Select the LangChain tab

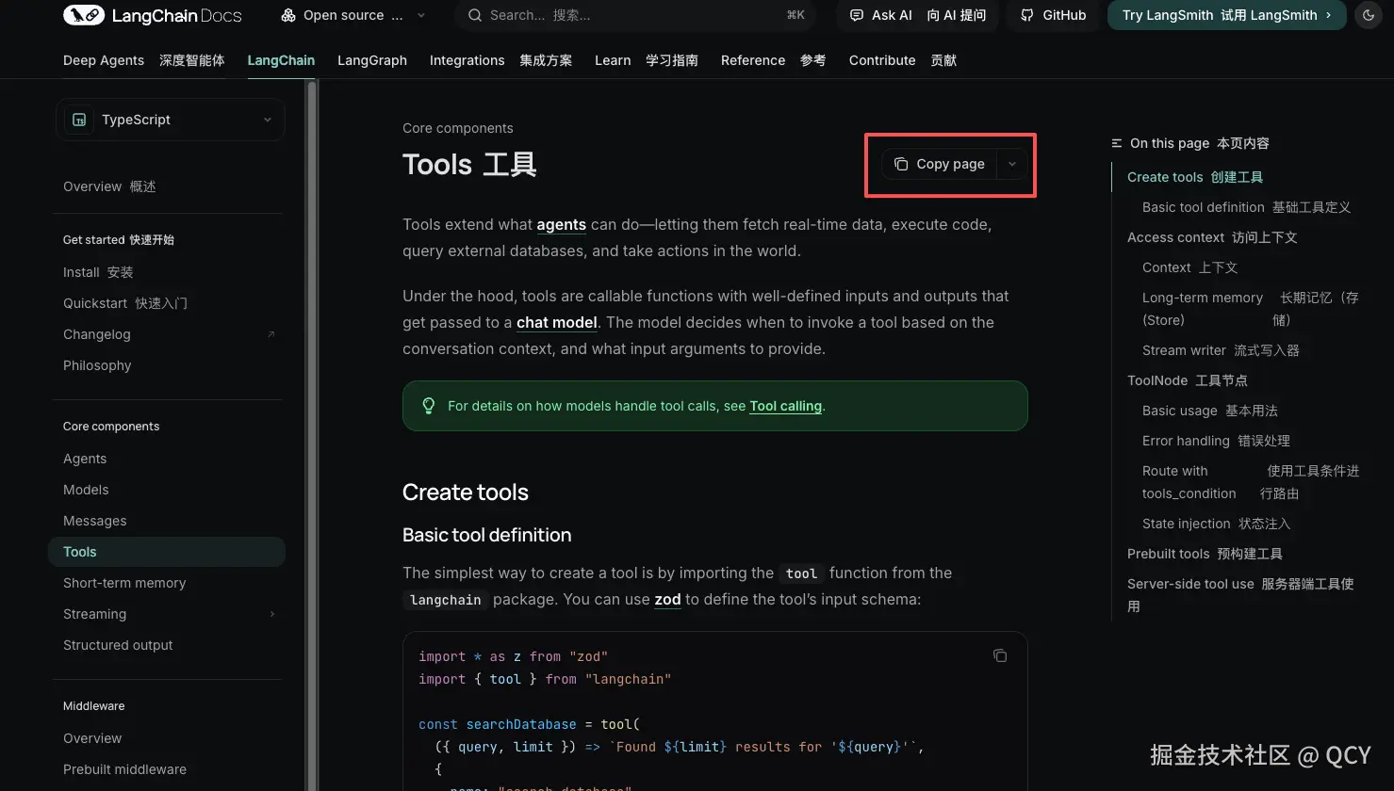pos(281,60)
